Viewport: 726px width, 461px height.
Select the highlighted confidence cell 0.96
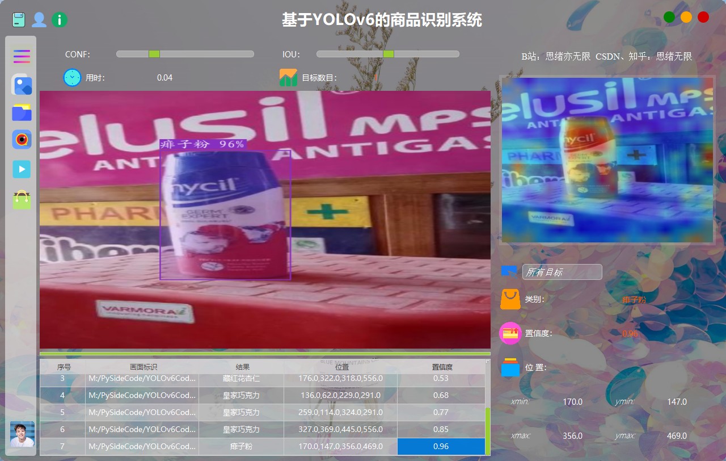pyautogui.click(x=441, y=446)
